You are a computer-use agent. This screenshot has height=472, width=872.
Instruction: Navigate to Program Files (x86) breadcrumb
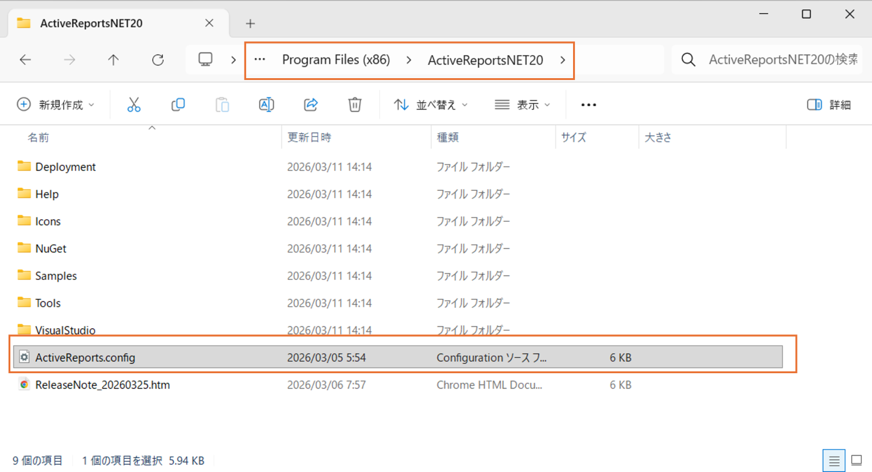pyautogui.click(x=336, y=59)
